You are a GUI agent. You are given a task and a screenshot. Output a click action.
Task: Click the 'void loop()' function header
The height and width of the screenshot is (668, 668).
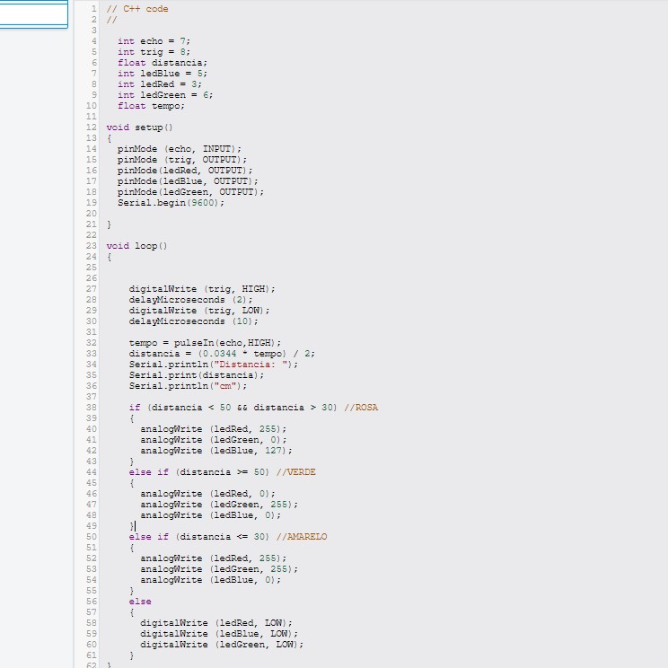tap(136, 246)
